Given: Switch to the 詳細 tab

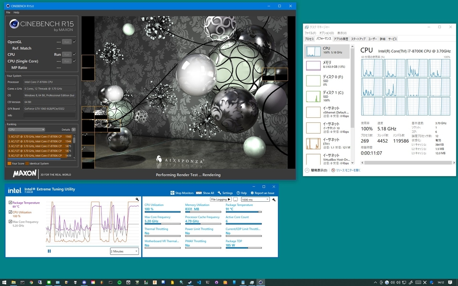Looking at the screenshot, I should [x=382, y=39].
